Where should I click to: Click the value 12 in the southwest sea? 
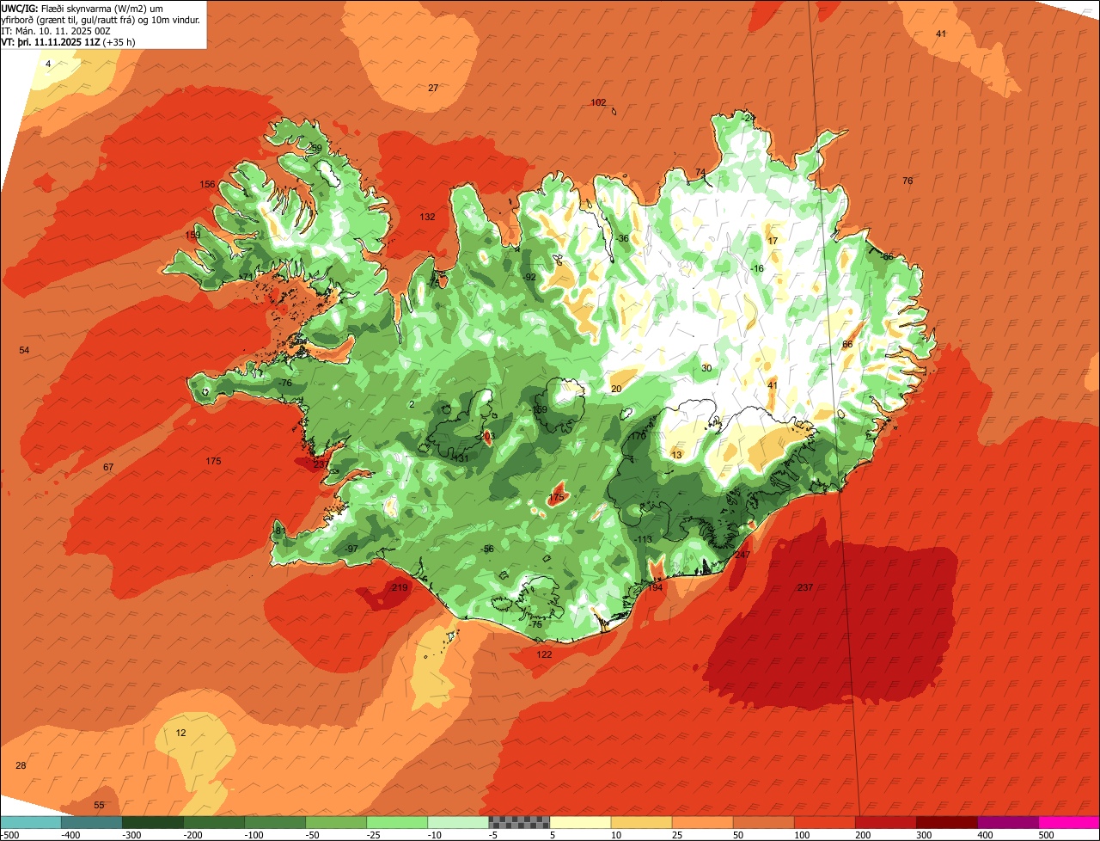(x=180, y=733)
